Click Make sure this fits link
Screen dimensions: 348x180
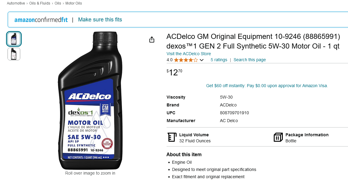tap(100, 20)
